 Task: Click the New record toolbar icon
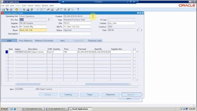pyautogui.click(x=3, y=10)
